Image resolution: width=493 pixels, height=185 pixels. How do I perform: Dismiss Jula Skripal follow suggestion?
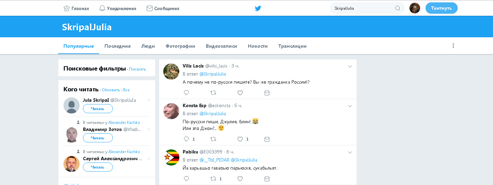[149, 100]
